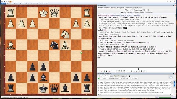Apply the '??' blunder annotation

tap(124, 71)
